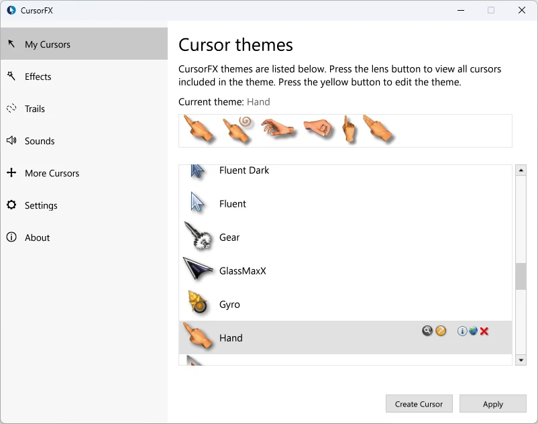Select the Gyro theme
The image size is (538, 424).
pos(345,305)
